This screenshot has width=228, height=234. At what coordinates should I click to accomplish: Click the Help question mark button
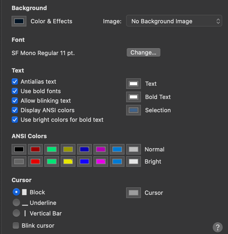pyautogui.click(x=217, y=227)
